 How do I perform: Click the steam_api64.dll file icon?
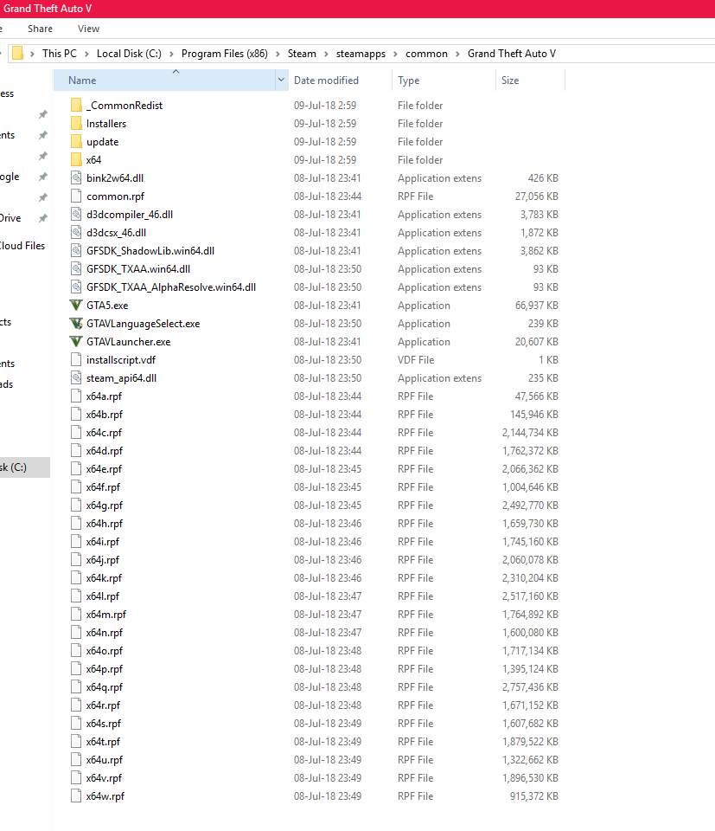tap(76, 378)
